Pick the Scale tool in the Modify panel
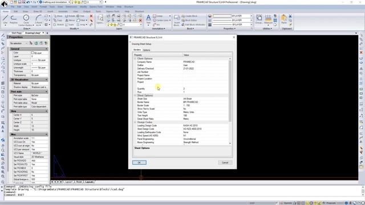Image resolution: width=365 pixels, height=205 pixels. (x=70, y=24)
